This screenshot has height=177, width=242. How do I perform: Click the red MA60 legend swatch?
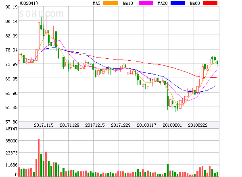210,3
